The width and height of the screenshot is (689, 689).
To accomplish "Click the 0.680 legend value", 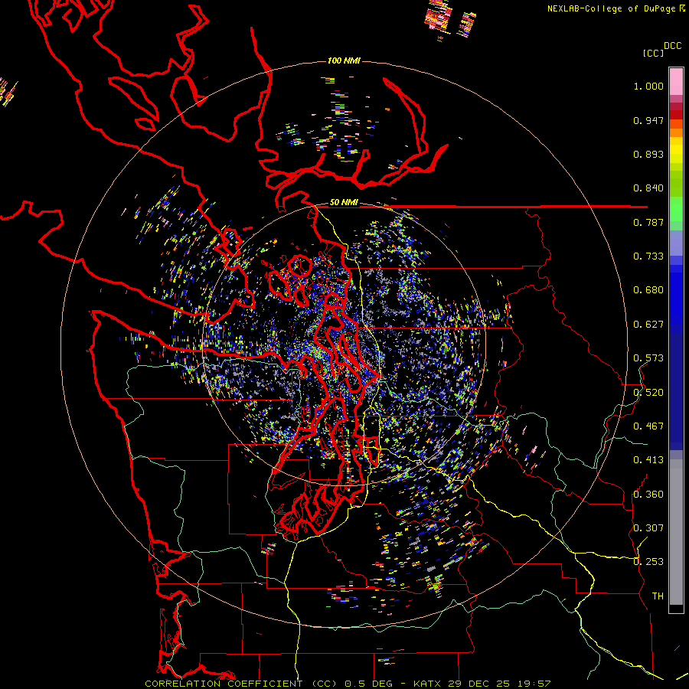I will (x=648, y=290).
